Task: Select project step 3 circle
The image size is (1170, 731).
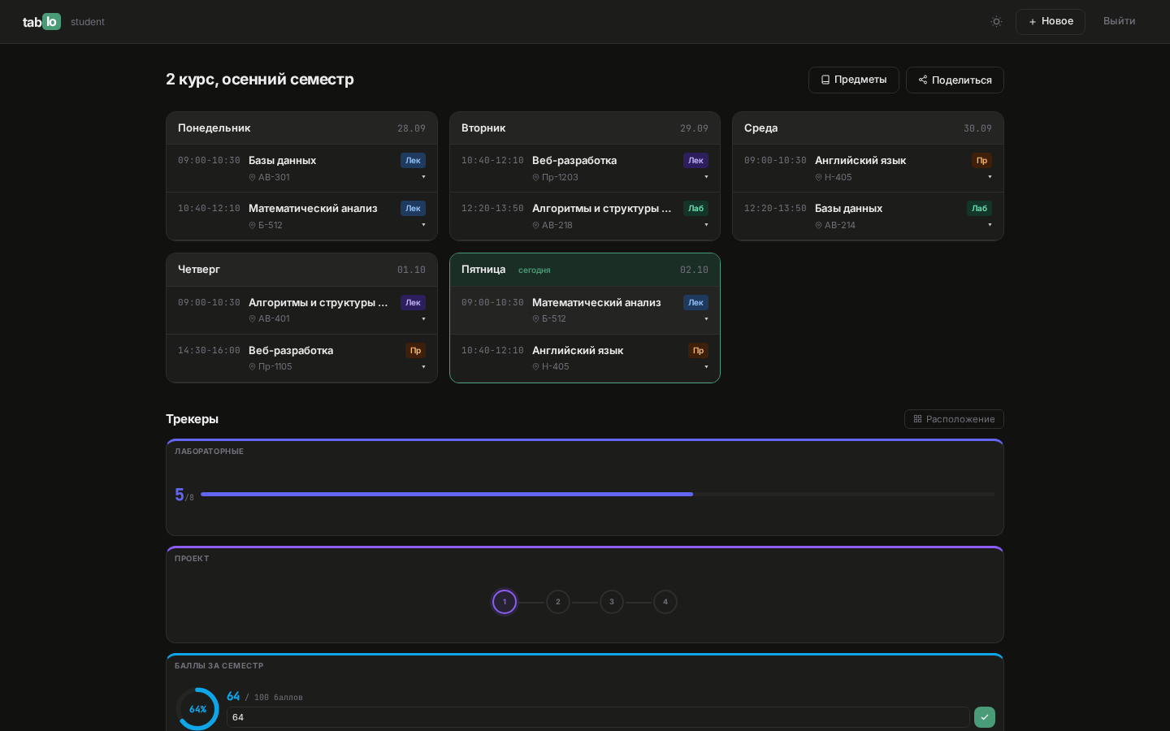Action: click(612, 602)
